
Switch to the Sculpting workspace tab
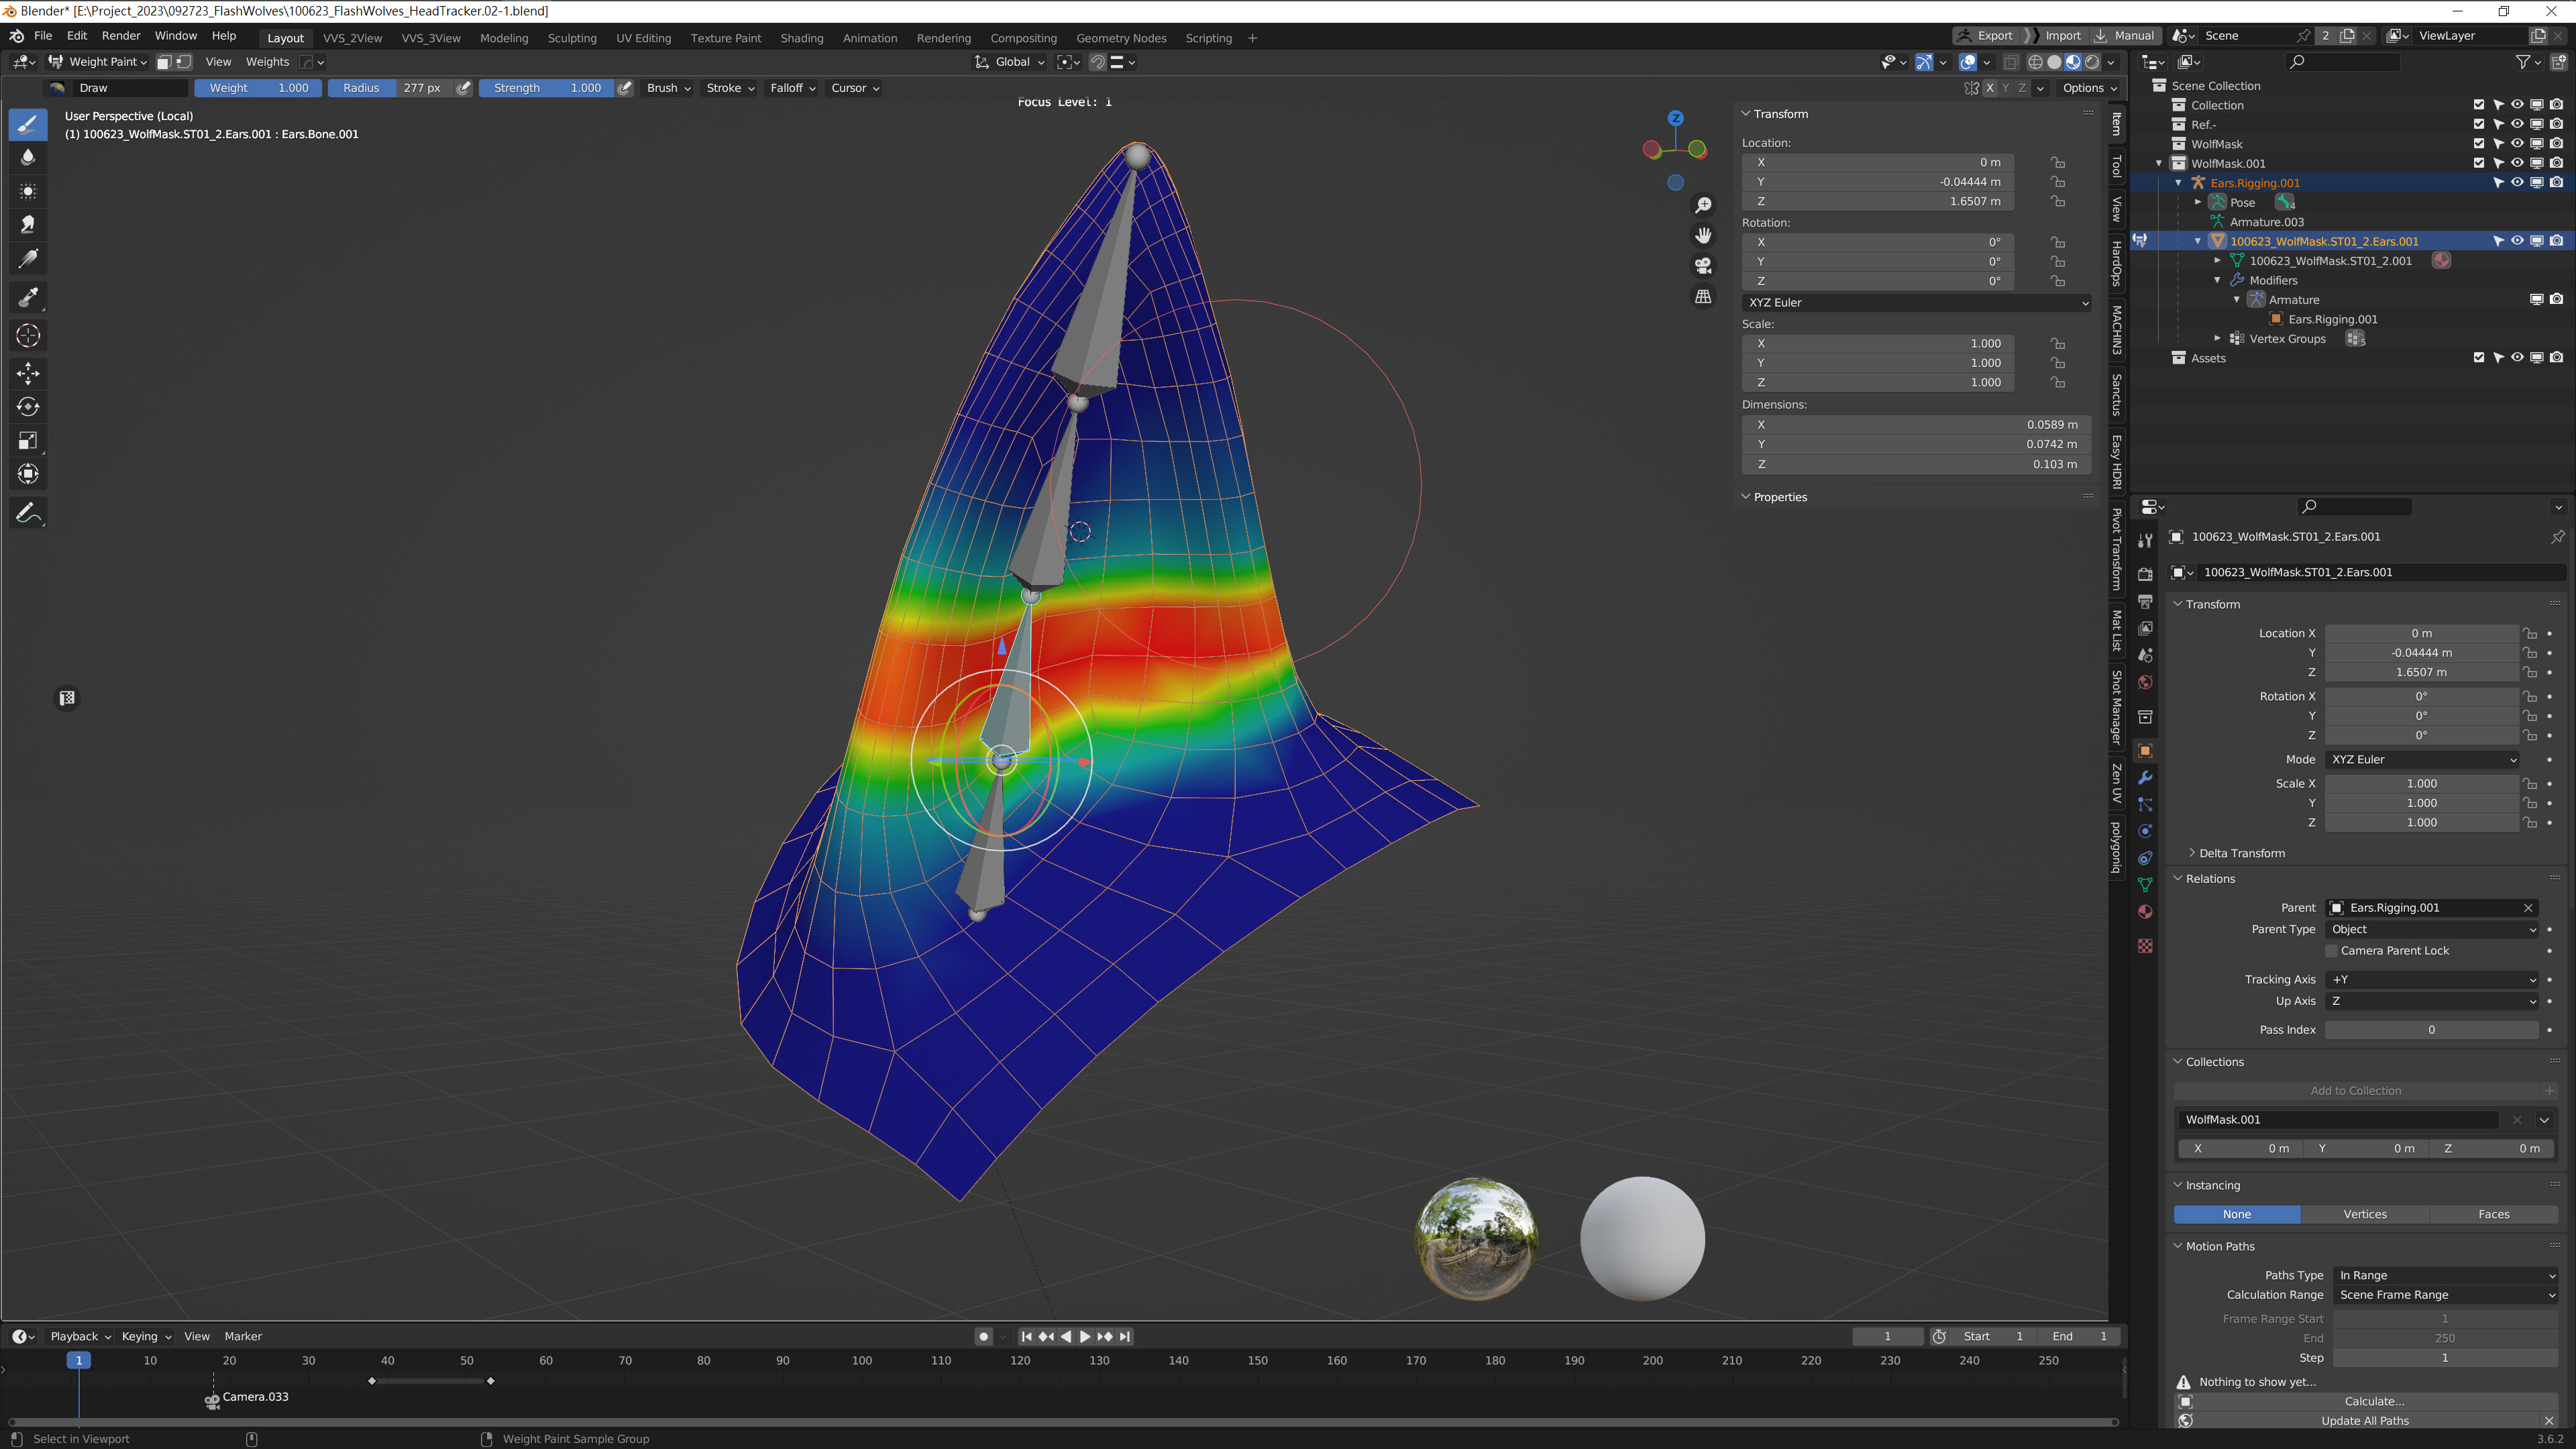pyautogui.click(x=572, y=38)
